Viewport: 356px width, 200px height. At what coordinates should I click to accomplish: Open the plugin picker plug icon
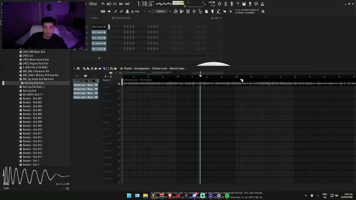[212, 11]
